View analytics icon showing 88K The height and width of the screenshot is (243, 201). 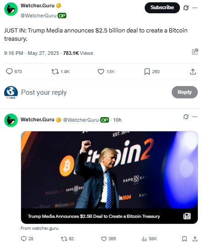(144, 239)
